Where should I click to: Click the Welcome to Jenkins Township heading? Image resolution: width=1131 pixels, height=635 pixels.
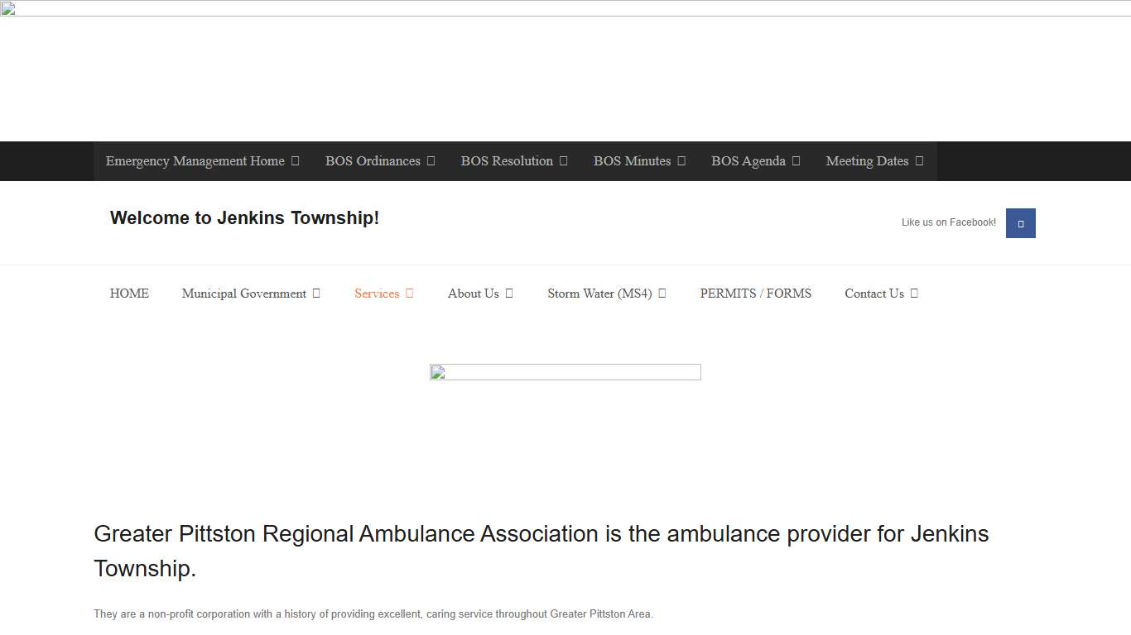tap(244, 217)
